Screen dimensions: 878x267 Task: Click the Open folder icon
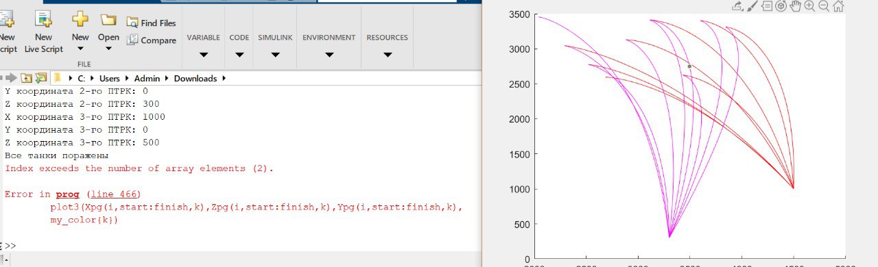pyautogui.click(x=108, y=19)
